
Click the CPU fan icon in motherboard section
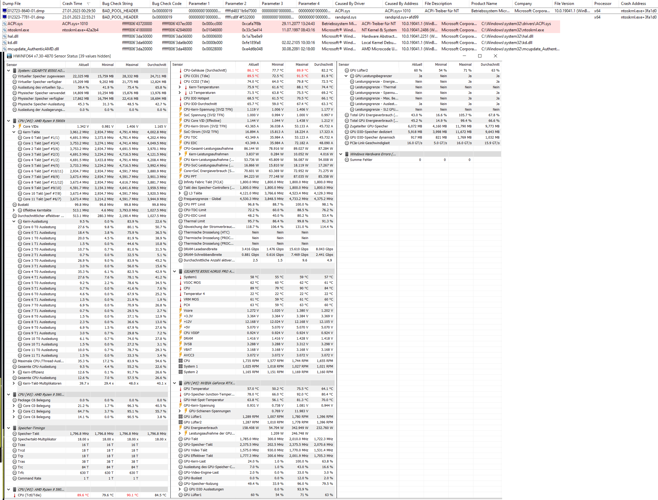[180, 361]
